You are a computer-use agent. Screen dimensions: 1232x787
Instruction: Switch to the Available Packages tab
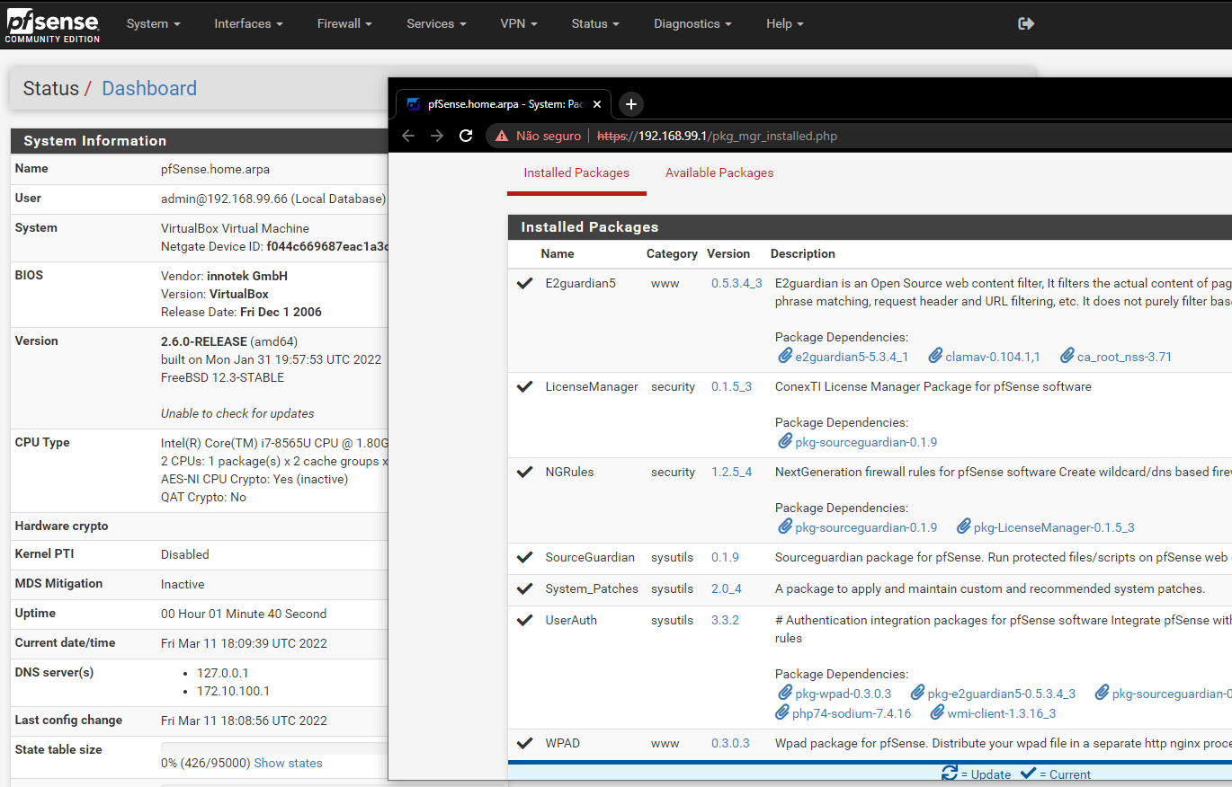(719, 172)
